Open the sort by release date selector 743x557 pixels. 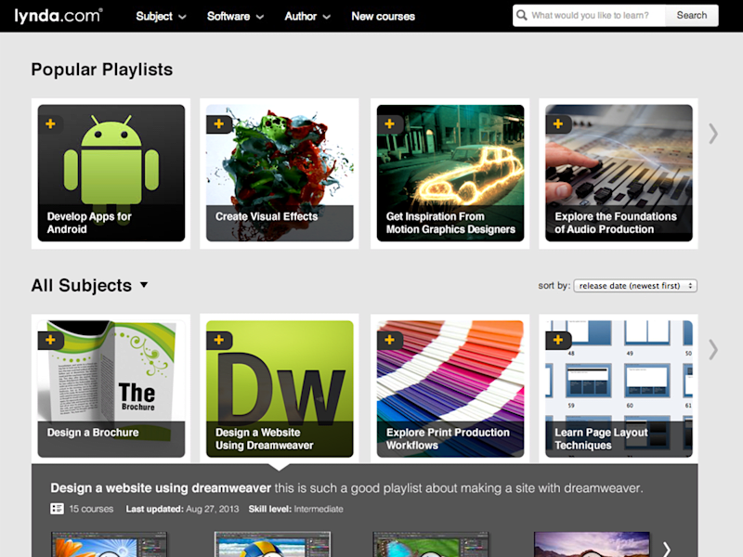pyautogui.click(x=635, y=286)
